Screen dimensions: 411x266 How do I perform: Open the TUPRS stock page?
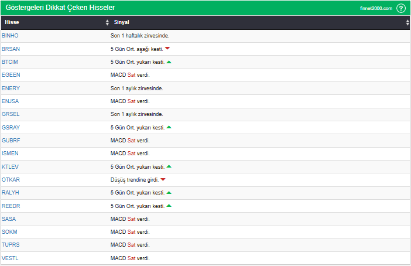[11, 245]
